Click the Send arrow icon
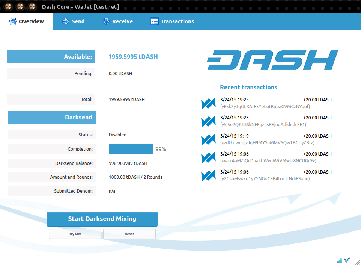 tap(66, 21)
